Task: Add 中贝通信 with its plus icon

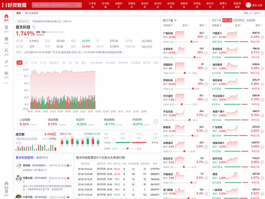Action: click(x=206, y=99)
